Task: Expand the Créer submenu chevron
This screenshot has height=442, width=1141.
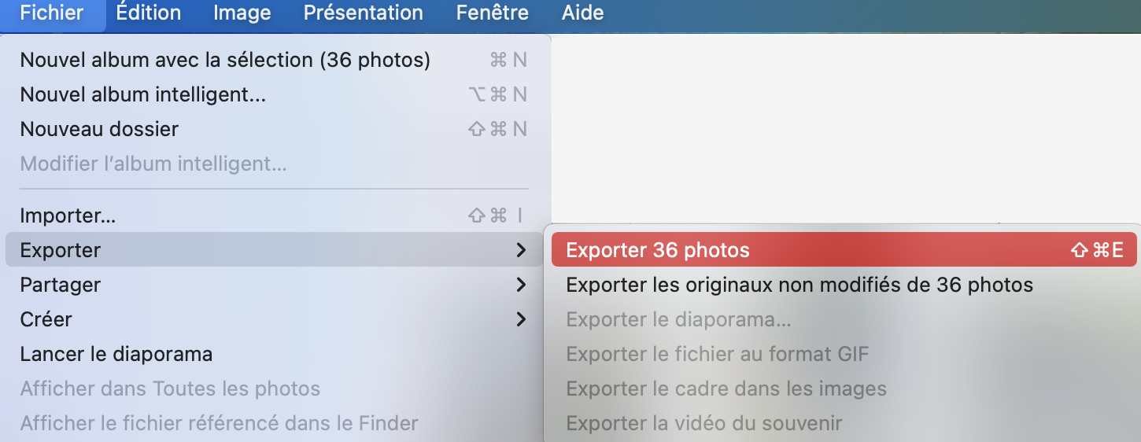Action: tap(520, 319)
